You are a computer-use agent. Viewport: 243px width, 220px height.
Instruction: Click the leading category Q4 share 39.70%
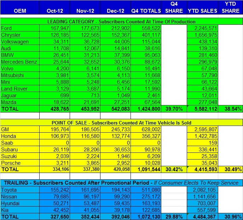coord(174,109)
